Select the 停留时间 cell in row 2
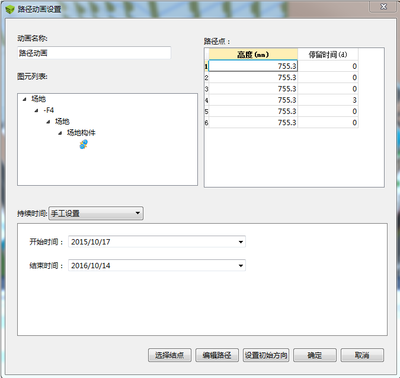Screen dimensions: 400x378 coord(328,77)
